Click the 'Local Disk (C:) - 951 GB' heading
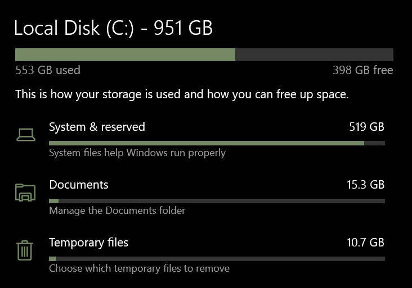Screen dimensions: 412x288 click(x=113, y=29)
